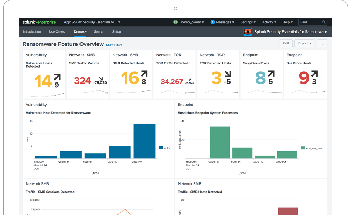This screenshot has height=216, width=351.
Task: Click the up-arrow trend icon on Sus Procs Hosts
Action: tap(314, 74)
